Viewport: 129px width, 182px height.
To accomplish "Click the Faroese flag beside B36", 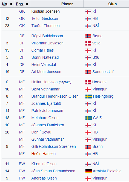I will tap(88, 58).
